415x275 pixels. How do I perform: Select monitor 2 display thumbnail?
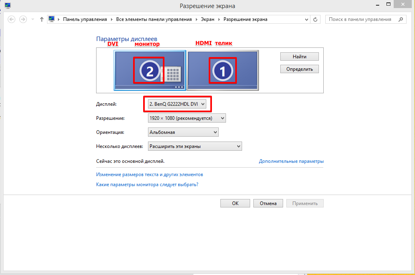point(150,71)
